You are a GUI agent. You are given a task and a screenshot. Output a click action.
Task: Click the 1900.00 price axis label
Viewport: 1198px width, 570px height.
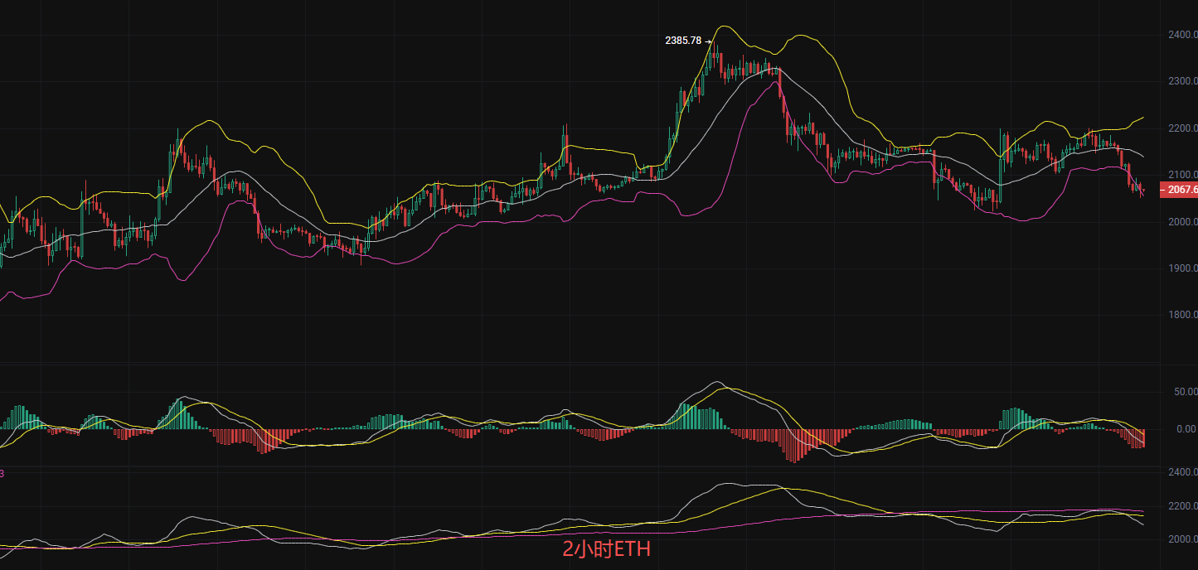(1181, 268)
